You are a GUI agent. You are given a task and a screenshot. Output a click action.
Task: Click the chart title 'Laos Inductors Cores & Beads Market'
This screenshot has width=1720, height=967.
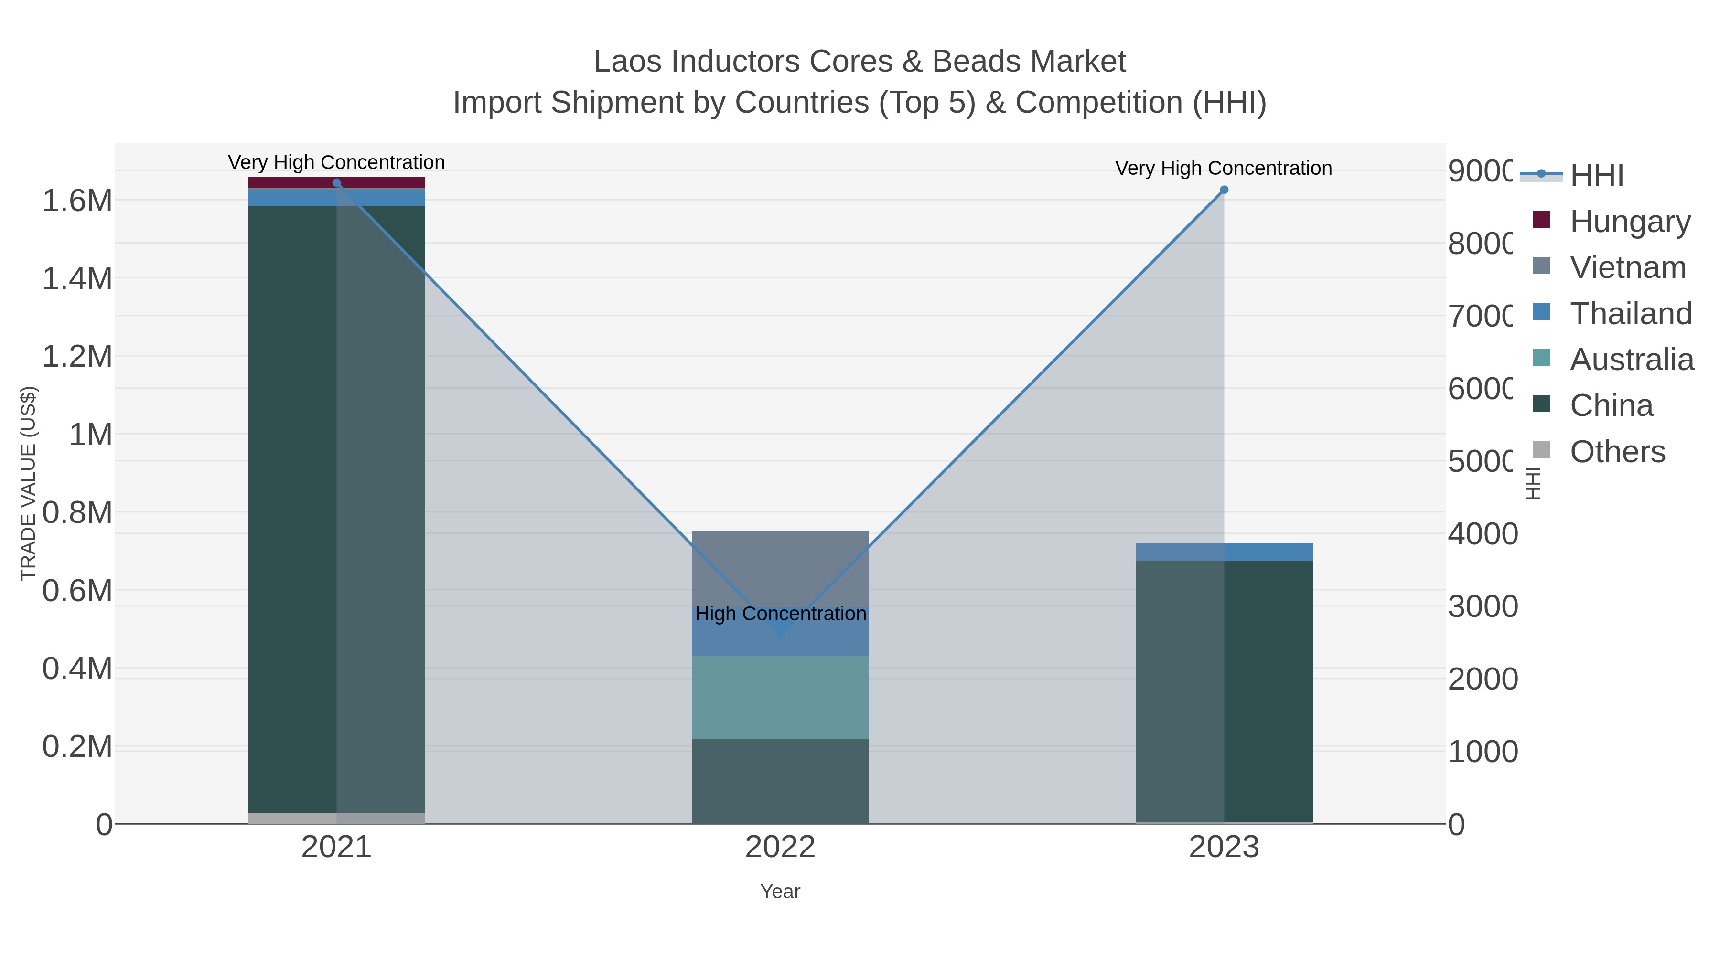(x=860, y=62)
